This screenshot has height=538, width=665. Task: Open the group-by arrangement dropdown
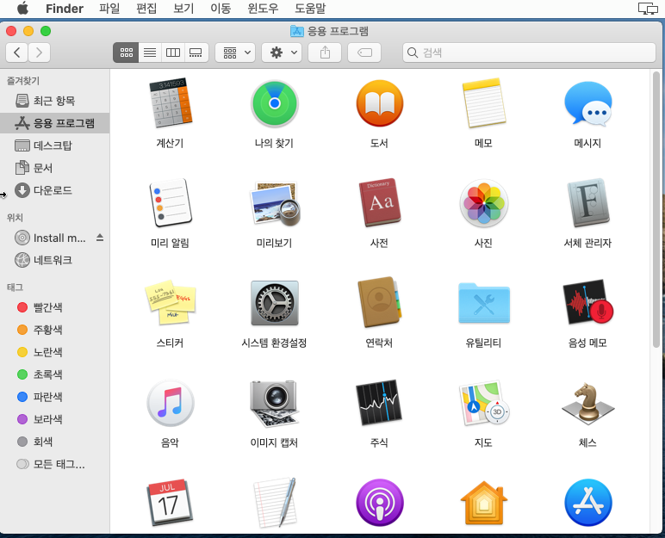coord(235,53)
